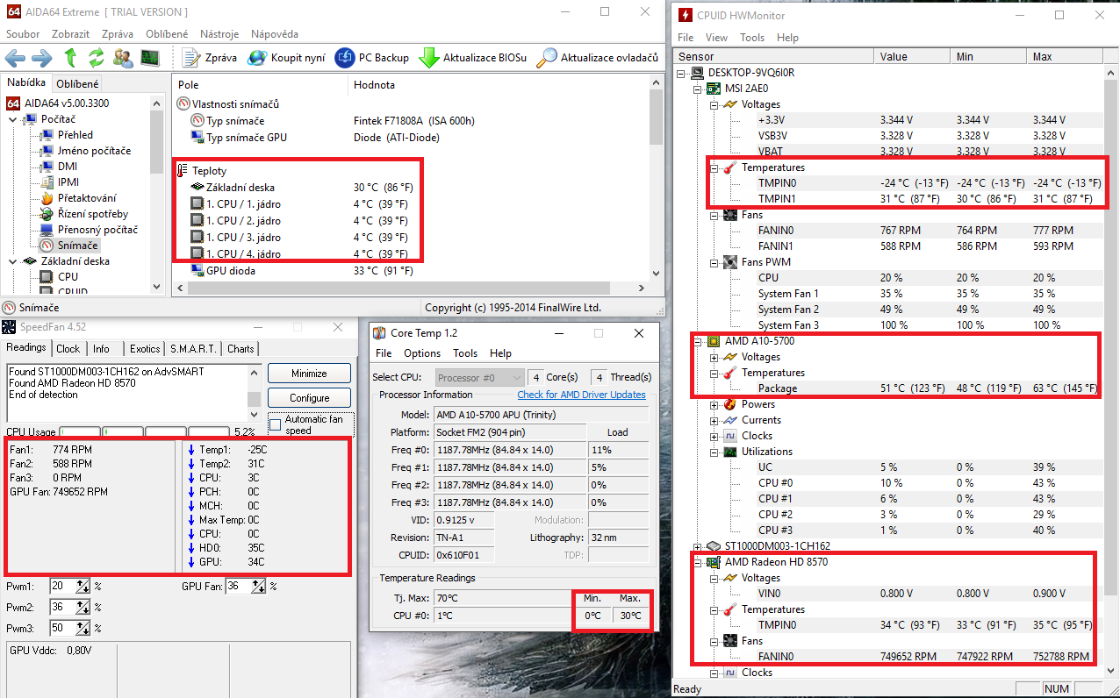1120x698 pixels.
Task: Open PC Backup from AIDA64 toolbar
Action: coord(372,58)
